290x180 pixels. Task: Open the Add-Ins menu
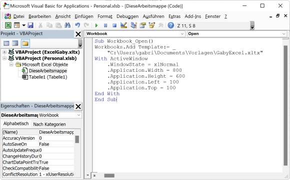tap(192, 16)
